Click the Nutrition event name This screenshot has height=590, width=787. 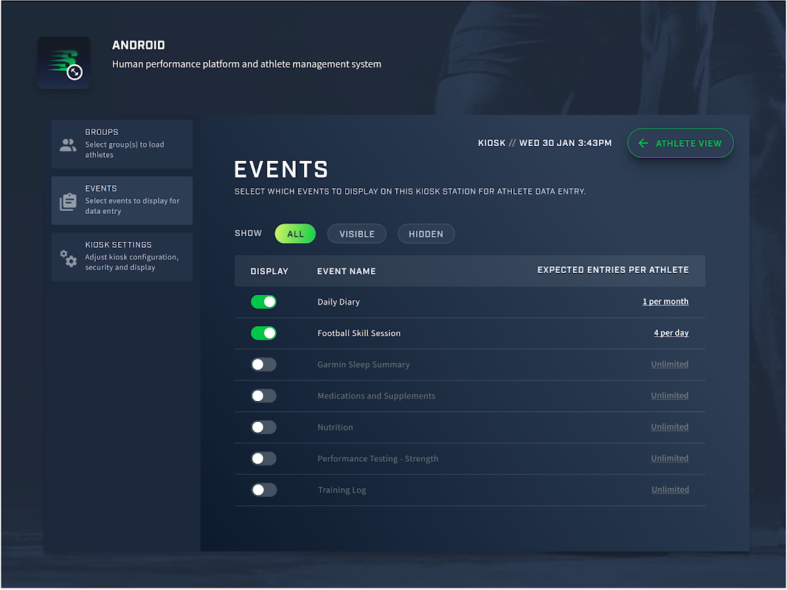[x=336, y=428]
